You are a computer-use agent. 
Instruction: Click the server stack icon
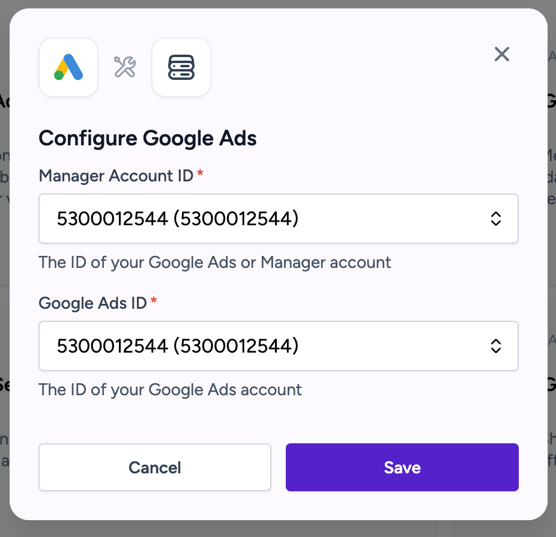click(181, 67)
